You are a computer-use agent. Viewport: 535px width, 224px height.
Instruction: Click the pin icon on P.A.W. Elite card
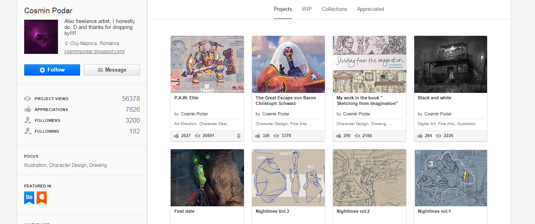pyautogui.click(x=239, y=136)
